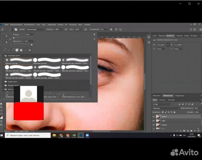Image resolution: width=202 pixels, height=160 pixels.
Task: Select the Жесткая круглая brush preset
Action: pos(47,61)
